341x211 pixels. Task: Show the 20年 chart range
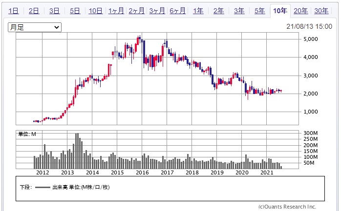click(x=301, y=11)
